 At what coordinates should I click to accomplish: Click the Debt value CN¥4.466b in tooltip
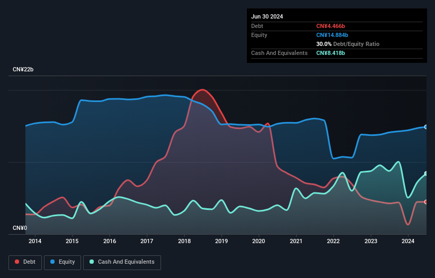pos(331,26)
